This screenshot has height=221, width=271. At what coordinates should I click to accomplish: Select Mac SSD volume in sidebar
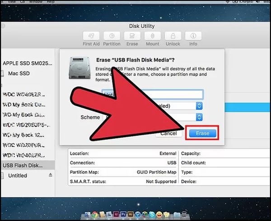pos(21,73)
